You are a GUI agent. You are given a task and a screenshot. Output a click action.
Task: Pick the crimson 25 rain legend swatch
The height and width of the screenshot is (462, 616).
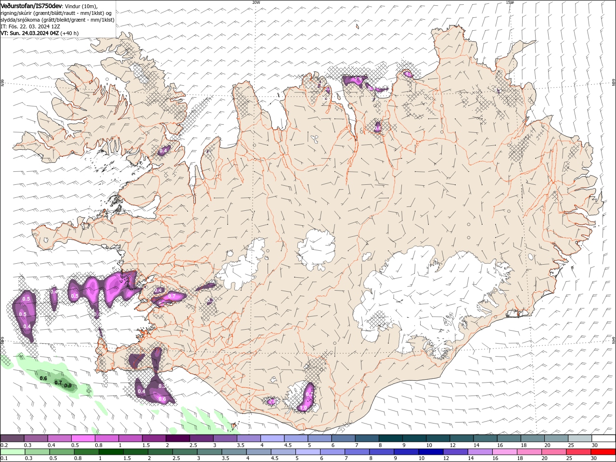tap(579, 452)
